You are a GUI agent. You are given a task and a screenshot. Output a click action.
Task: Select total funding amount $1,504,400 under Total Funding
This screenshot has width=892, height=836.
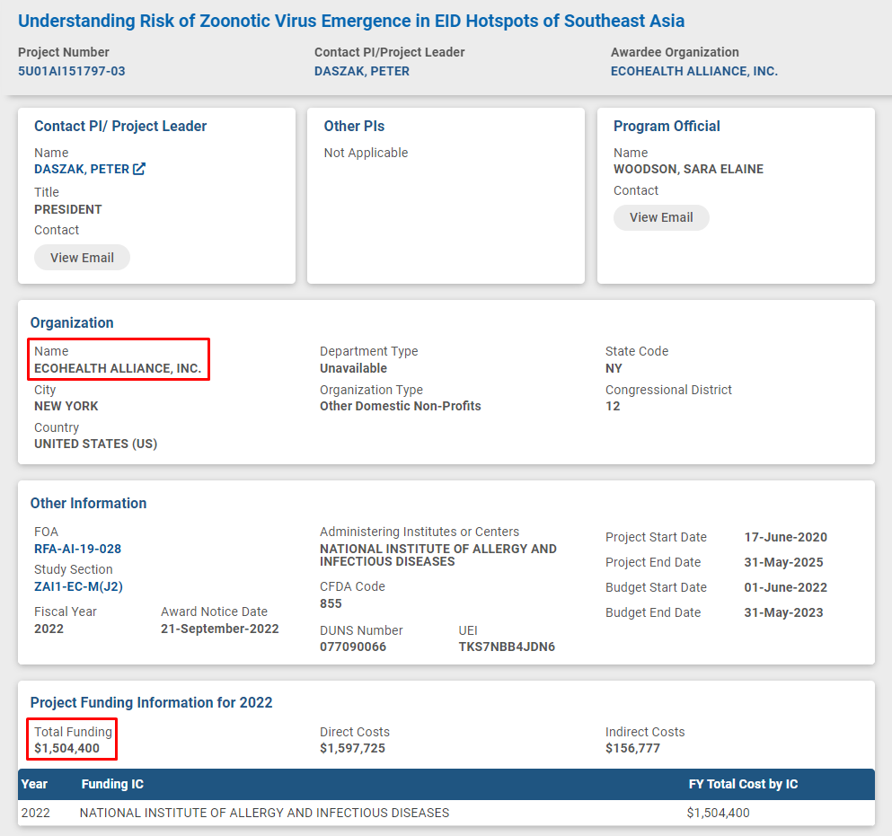[66, 748]
